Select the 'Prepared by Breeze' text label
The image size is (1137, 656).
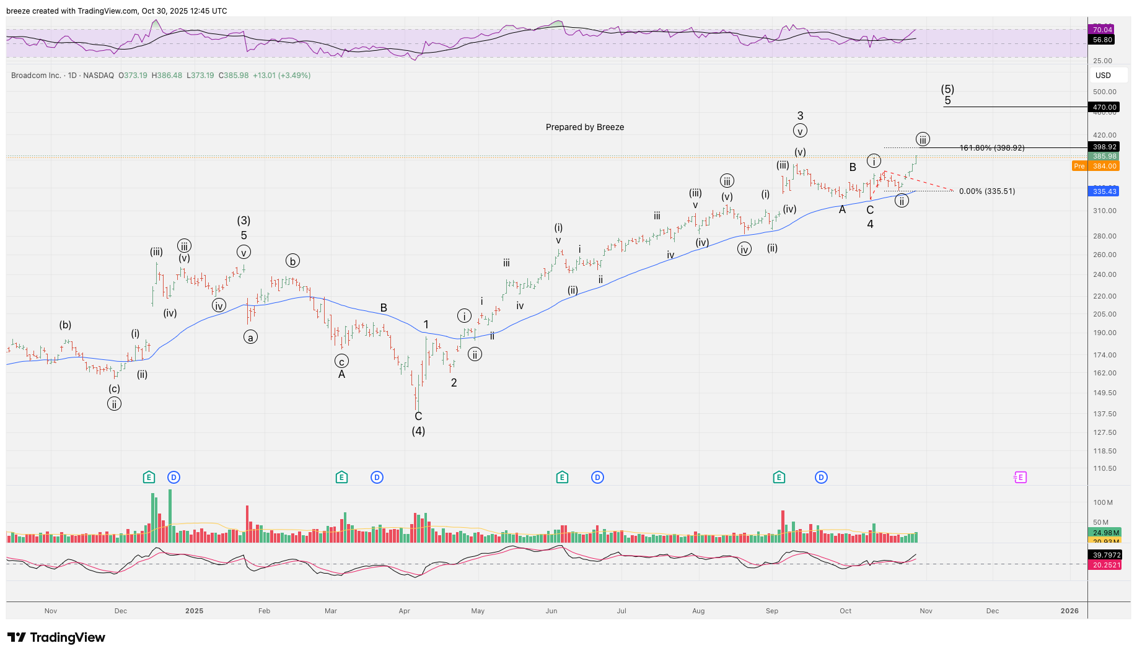click(585, 127)
